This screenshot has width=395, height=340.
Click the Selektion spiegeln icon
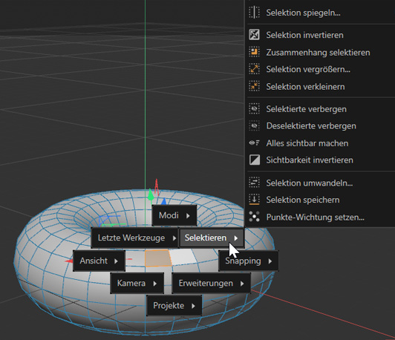point(254,13)
